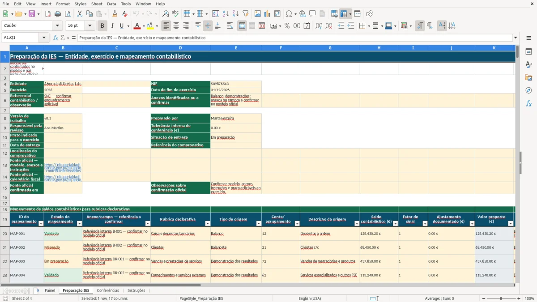
Task: Open the Font Size dropdown
Action: (x=90, y=26)
